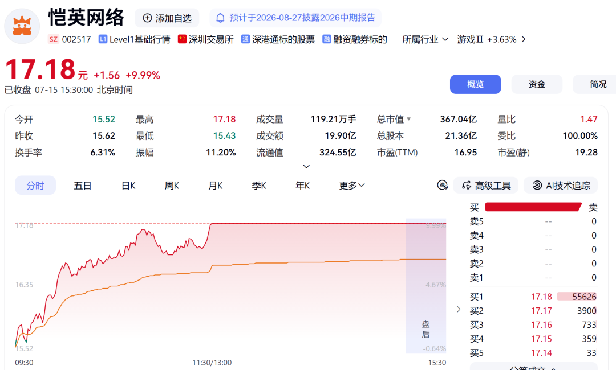Click the 通 badge next to 深港通标的股票
616x370 pixels.
(x=245, y=39)
